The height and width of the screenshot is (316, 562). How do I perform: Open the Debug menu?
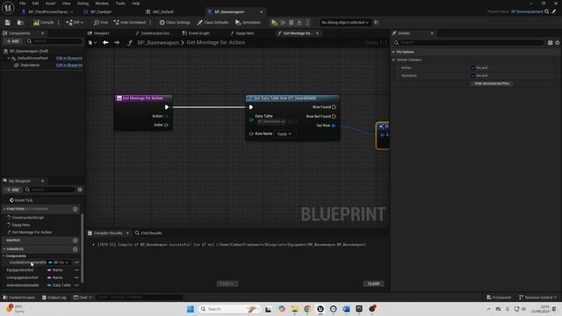tap(83, 4)
